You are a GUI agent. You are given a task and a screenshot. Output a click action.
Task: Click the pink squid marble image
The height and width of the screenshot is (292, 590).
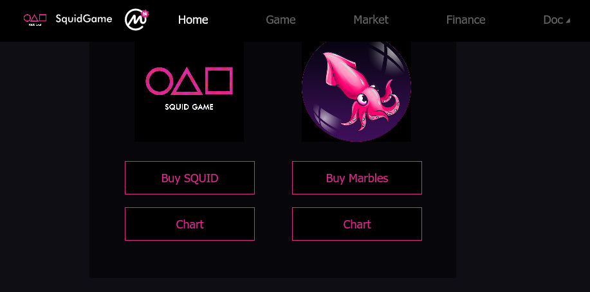pyautogui.click(x=356, y=91)
